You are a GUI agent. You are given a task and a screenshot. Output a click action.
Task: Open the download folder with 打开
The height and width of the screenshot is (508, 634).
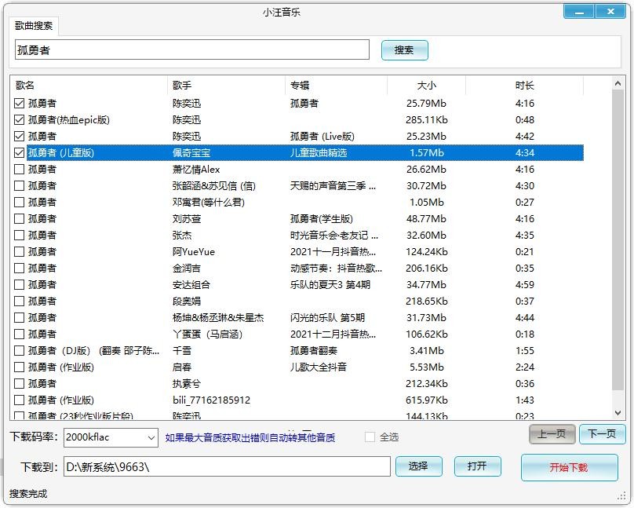[477, 466]
